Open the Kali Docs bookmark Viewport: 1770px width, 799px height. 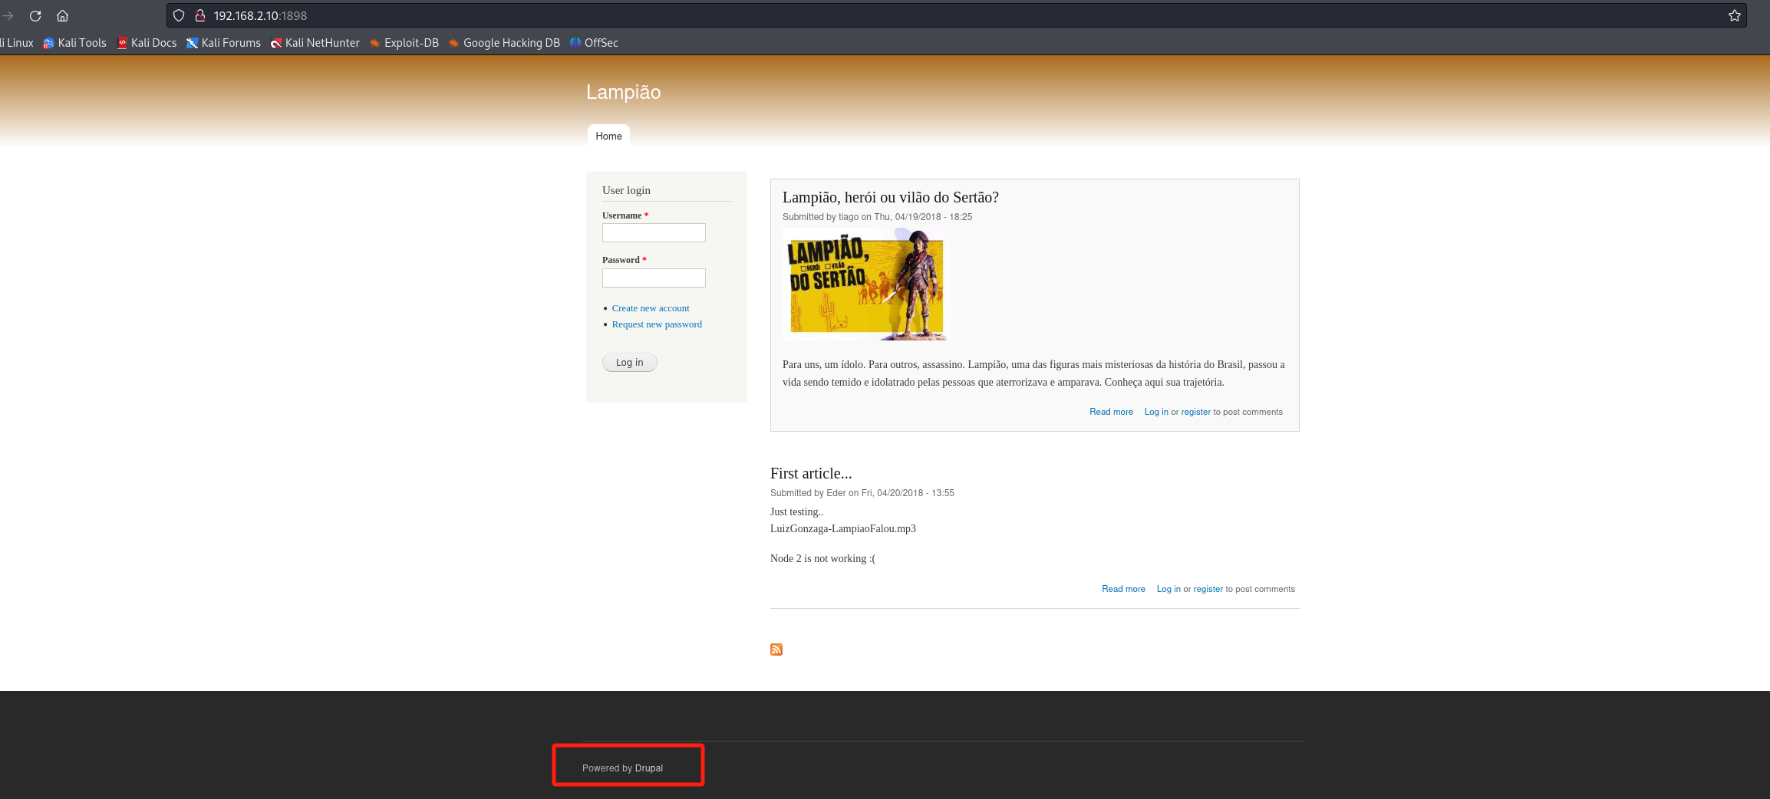pos(147,43)
